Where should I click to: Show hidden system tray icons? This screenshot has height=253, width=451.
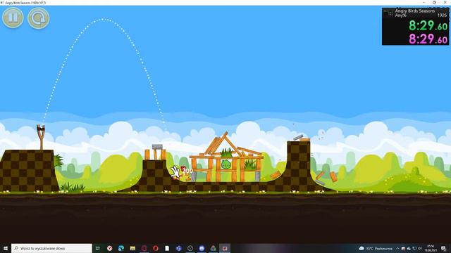click(x=397, y=248)
